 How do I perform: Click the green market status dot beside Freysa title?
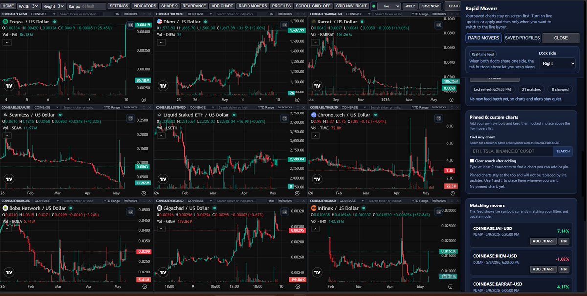[x=54, y=22]
